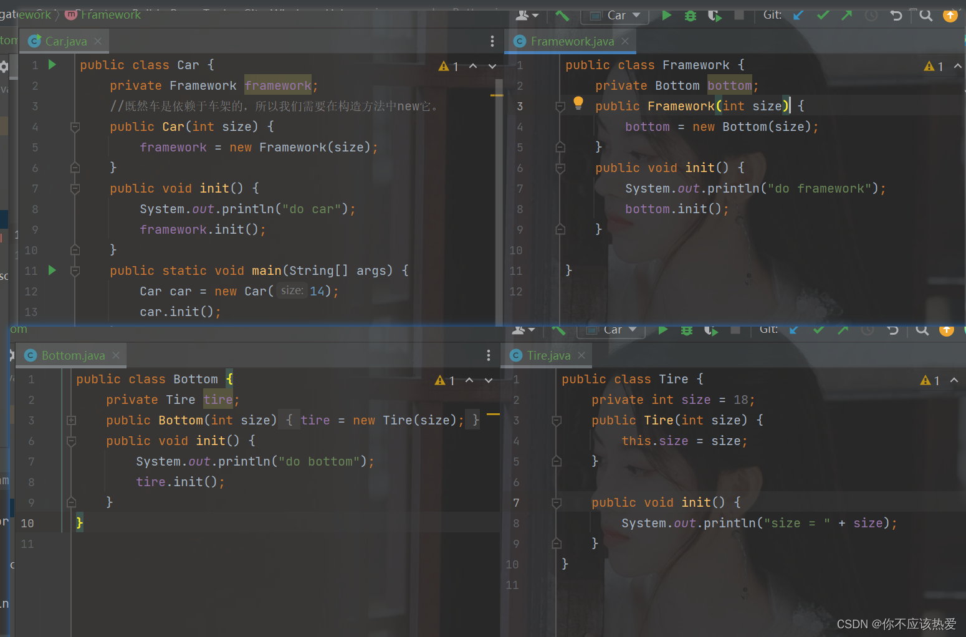Expand folded Bottom constructor plus marker at line 3
Viewport: 966px width, 637px height.
tap(71, 421)
